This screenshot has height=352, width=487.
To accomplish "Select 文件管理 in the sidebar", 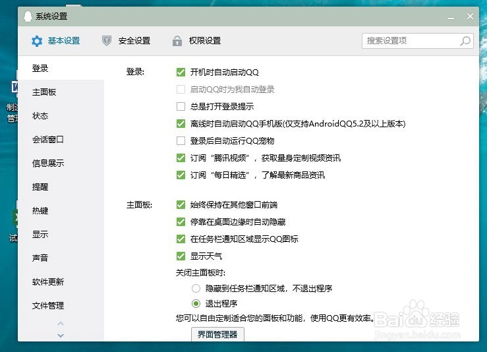I will pyautogui.click(x=61, y=305).
